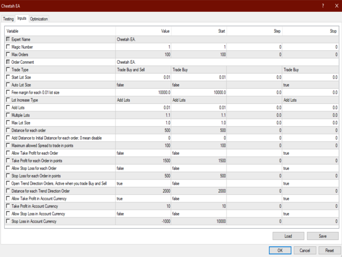Change Allow Stop Loss for each Order value
This screenshot has height=257, width=342.
click(143, 168)
